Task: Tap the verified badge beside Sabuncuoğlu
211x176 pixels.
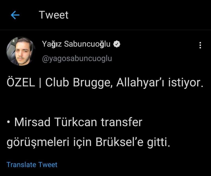Action: [117, 44]
